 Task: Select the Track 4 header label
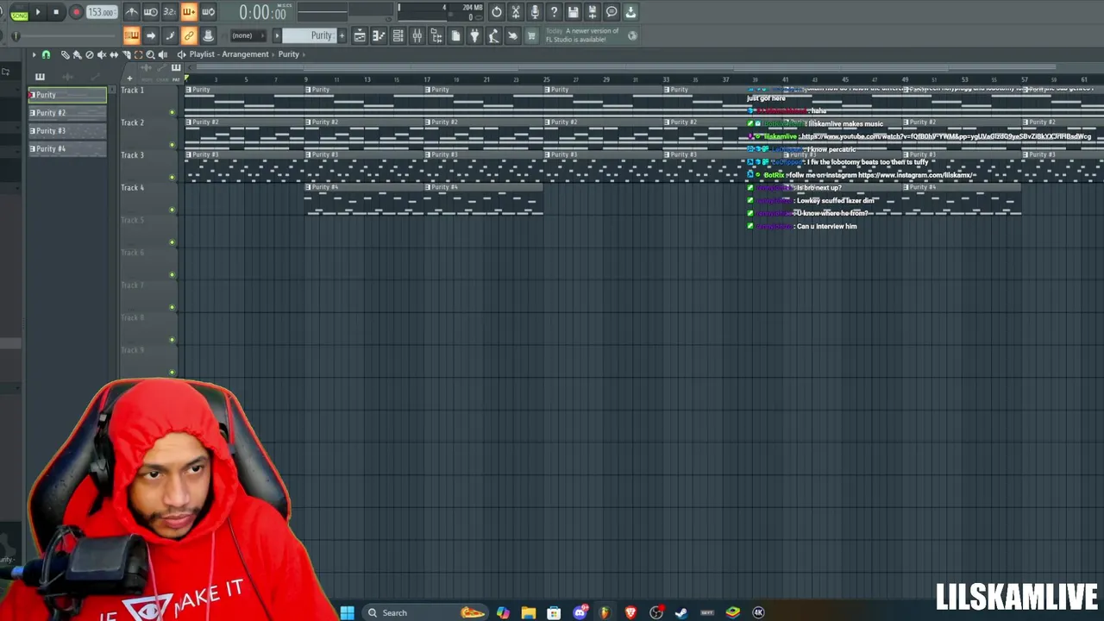pos(133,187)
